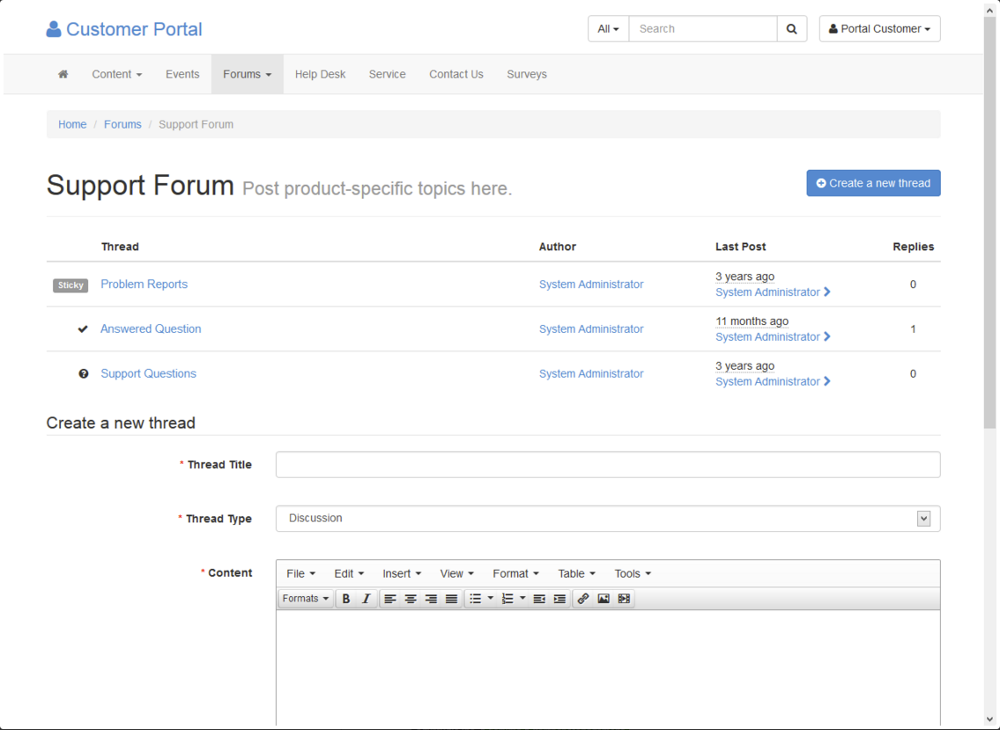Image resolution: width=1000 pixels, height=730 pixels.
Task: Click the insert media icon
Action: 624,599
